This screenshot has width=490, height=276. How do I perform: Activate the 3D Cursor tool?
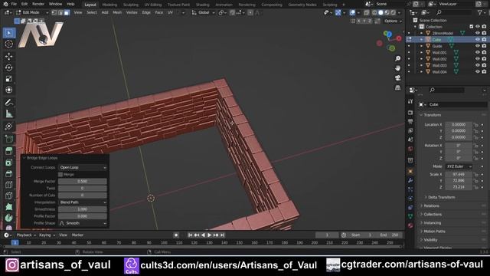tap(9, 44)
